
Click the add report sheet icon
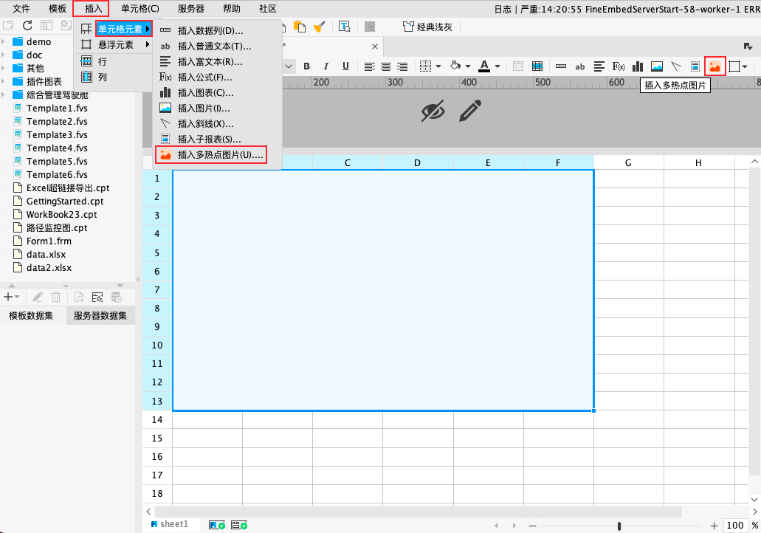[x=216, y=525]
